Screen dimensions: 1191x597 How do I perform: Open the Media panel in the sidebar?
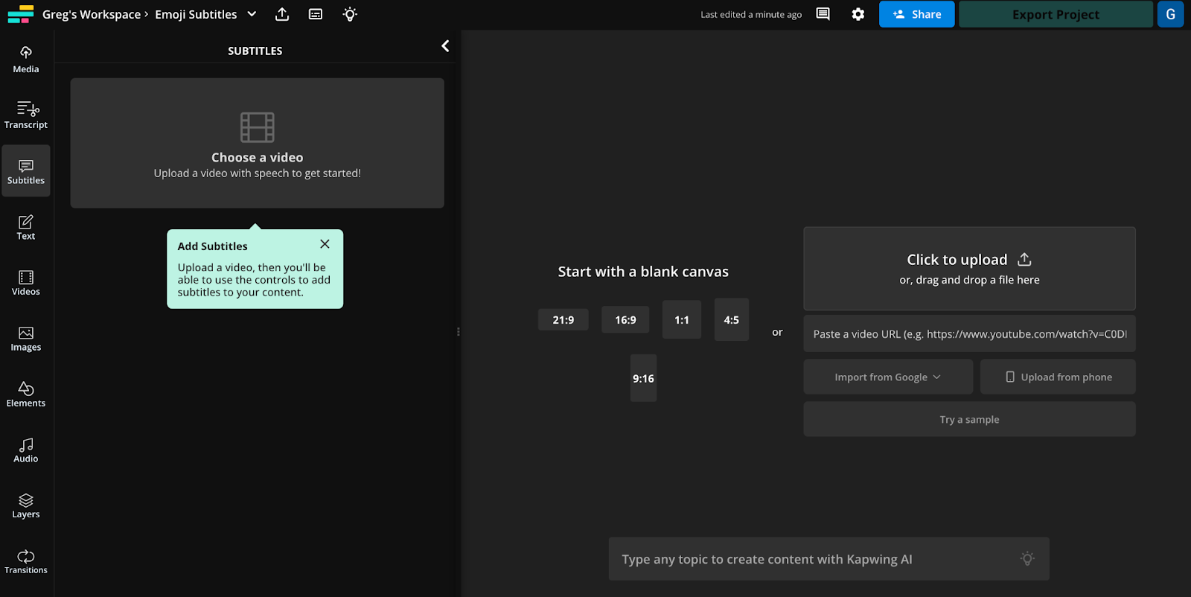click(x=26, y=60)
